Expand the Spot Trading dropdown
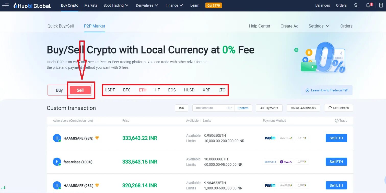 click(x=116, y=5)
